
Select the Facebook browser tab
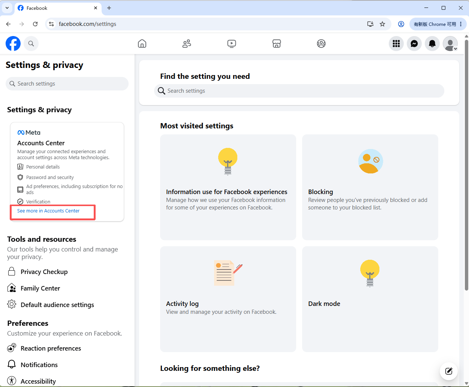tap(58, 8)
